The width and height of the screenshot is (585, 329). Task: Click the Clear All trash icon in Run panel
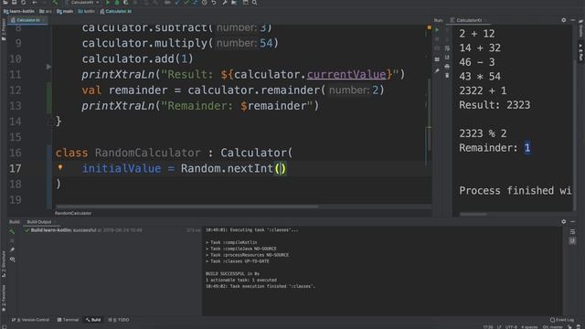[447, 75]
